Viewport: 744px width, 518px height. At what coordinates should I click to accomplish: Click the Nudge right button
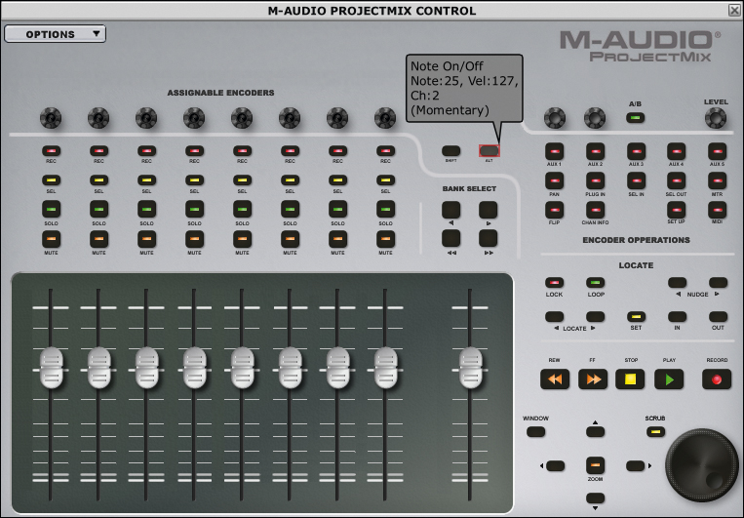point(718,283)
